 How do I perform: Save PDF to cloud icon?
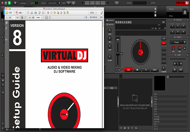pos(32,13)
